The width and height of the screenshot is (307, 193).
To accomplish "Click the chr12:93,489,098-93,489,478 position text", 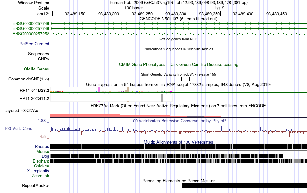I will pos(212,3).
